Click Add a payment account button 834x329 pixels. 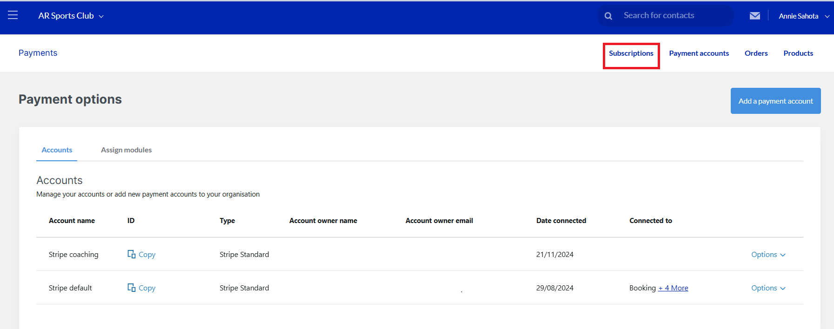tap(775, 101)
